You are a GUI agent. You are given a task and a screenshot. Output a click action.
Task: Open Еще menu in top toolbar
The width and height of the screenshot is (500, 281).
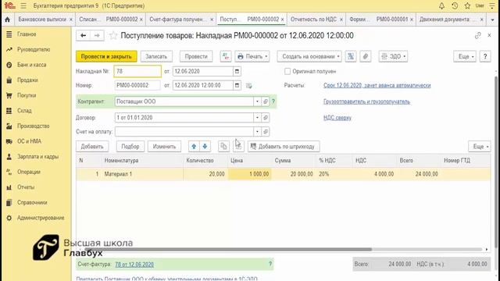coord(465,56)
